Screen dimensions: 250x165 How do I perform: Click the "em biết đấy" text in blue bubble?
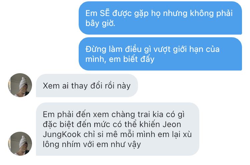pos(132,59)
